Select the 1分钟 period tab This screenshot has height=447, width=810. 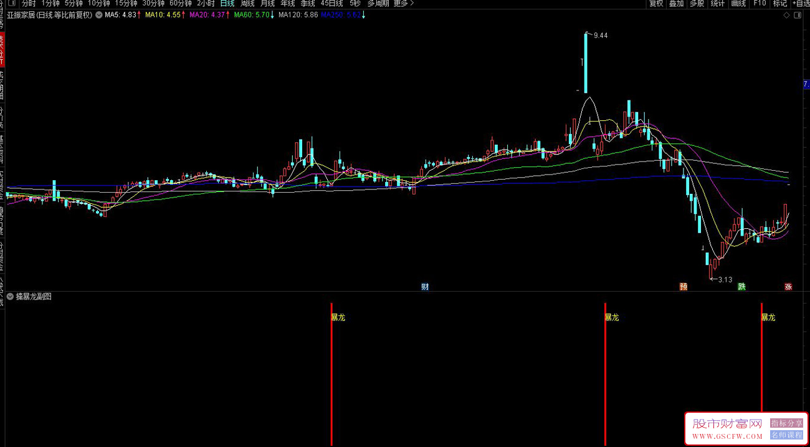[x=52, y=3]
